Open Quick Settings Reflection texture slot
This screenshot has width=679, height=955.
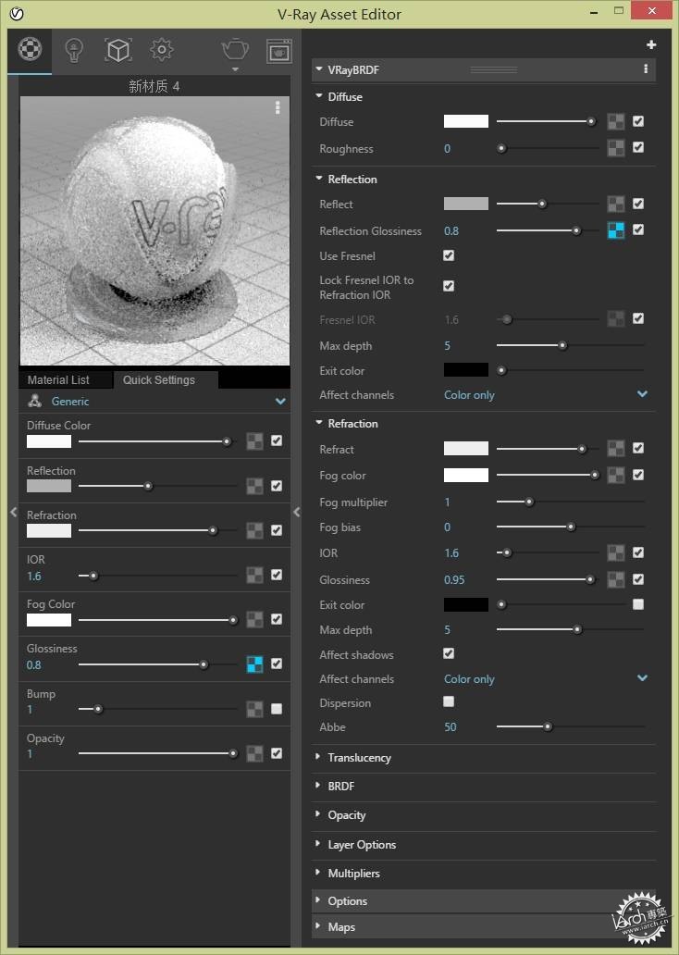(254, 486)
